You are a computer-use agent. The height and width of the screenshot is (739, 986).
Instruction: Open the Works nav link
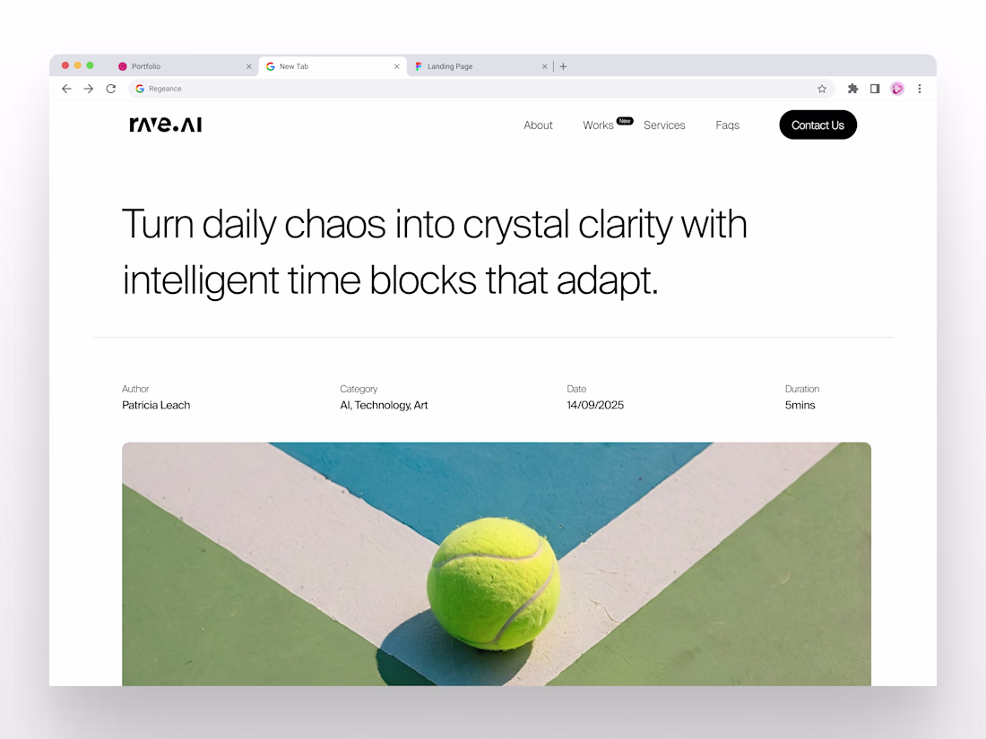598,125
